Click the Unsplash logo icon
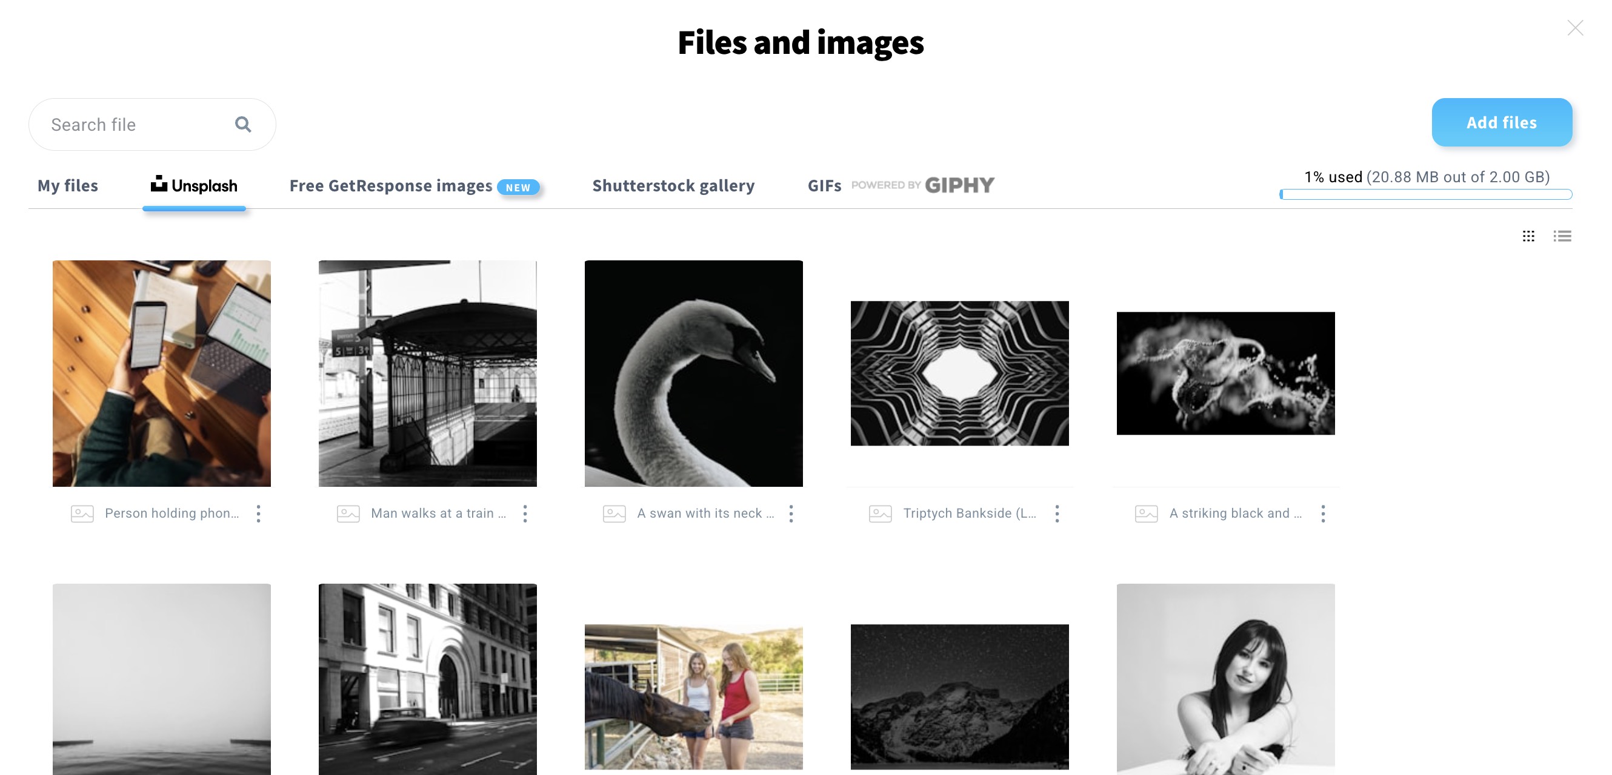 pos(158,183)
